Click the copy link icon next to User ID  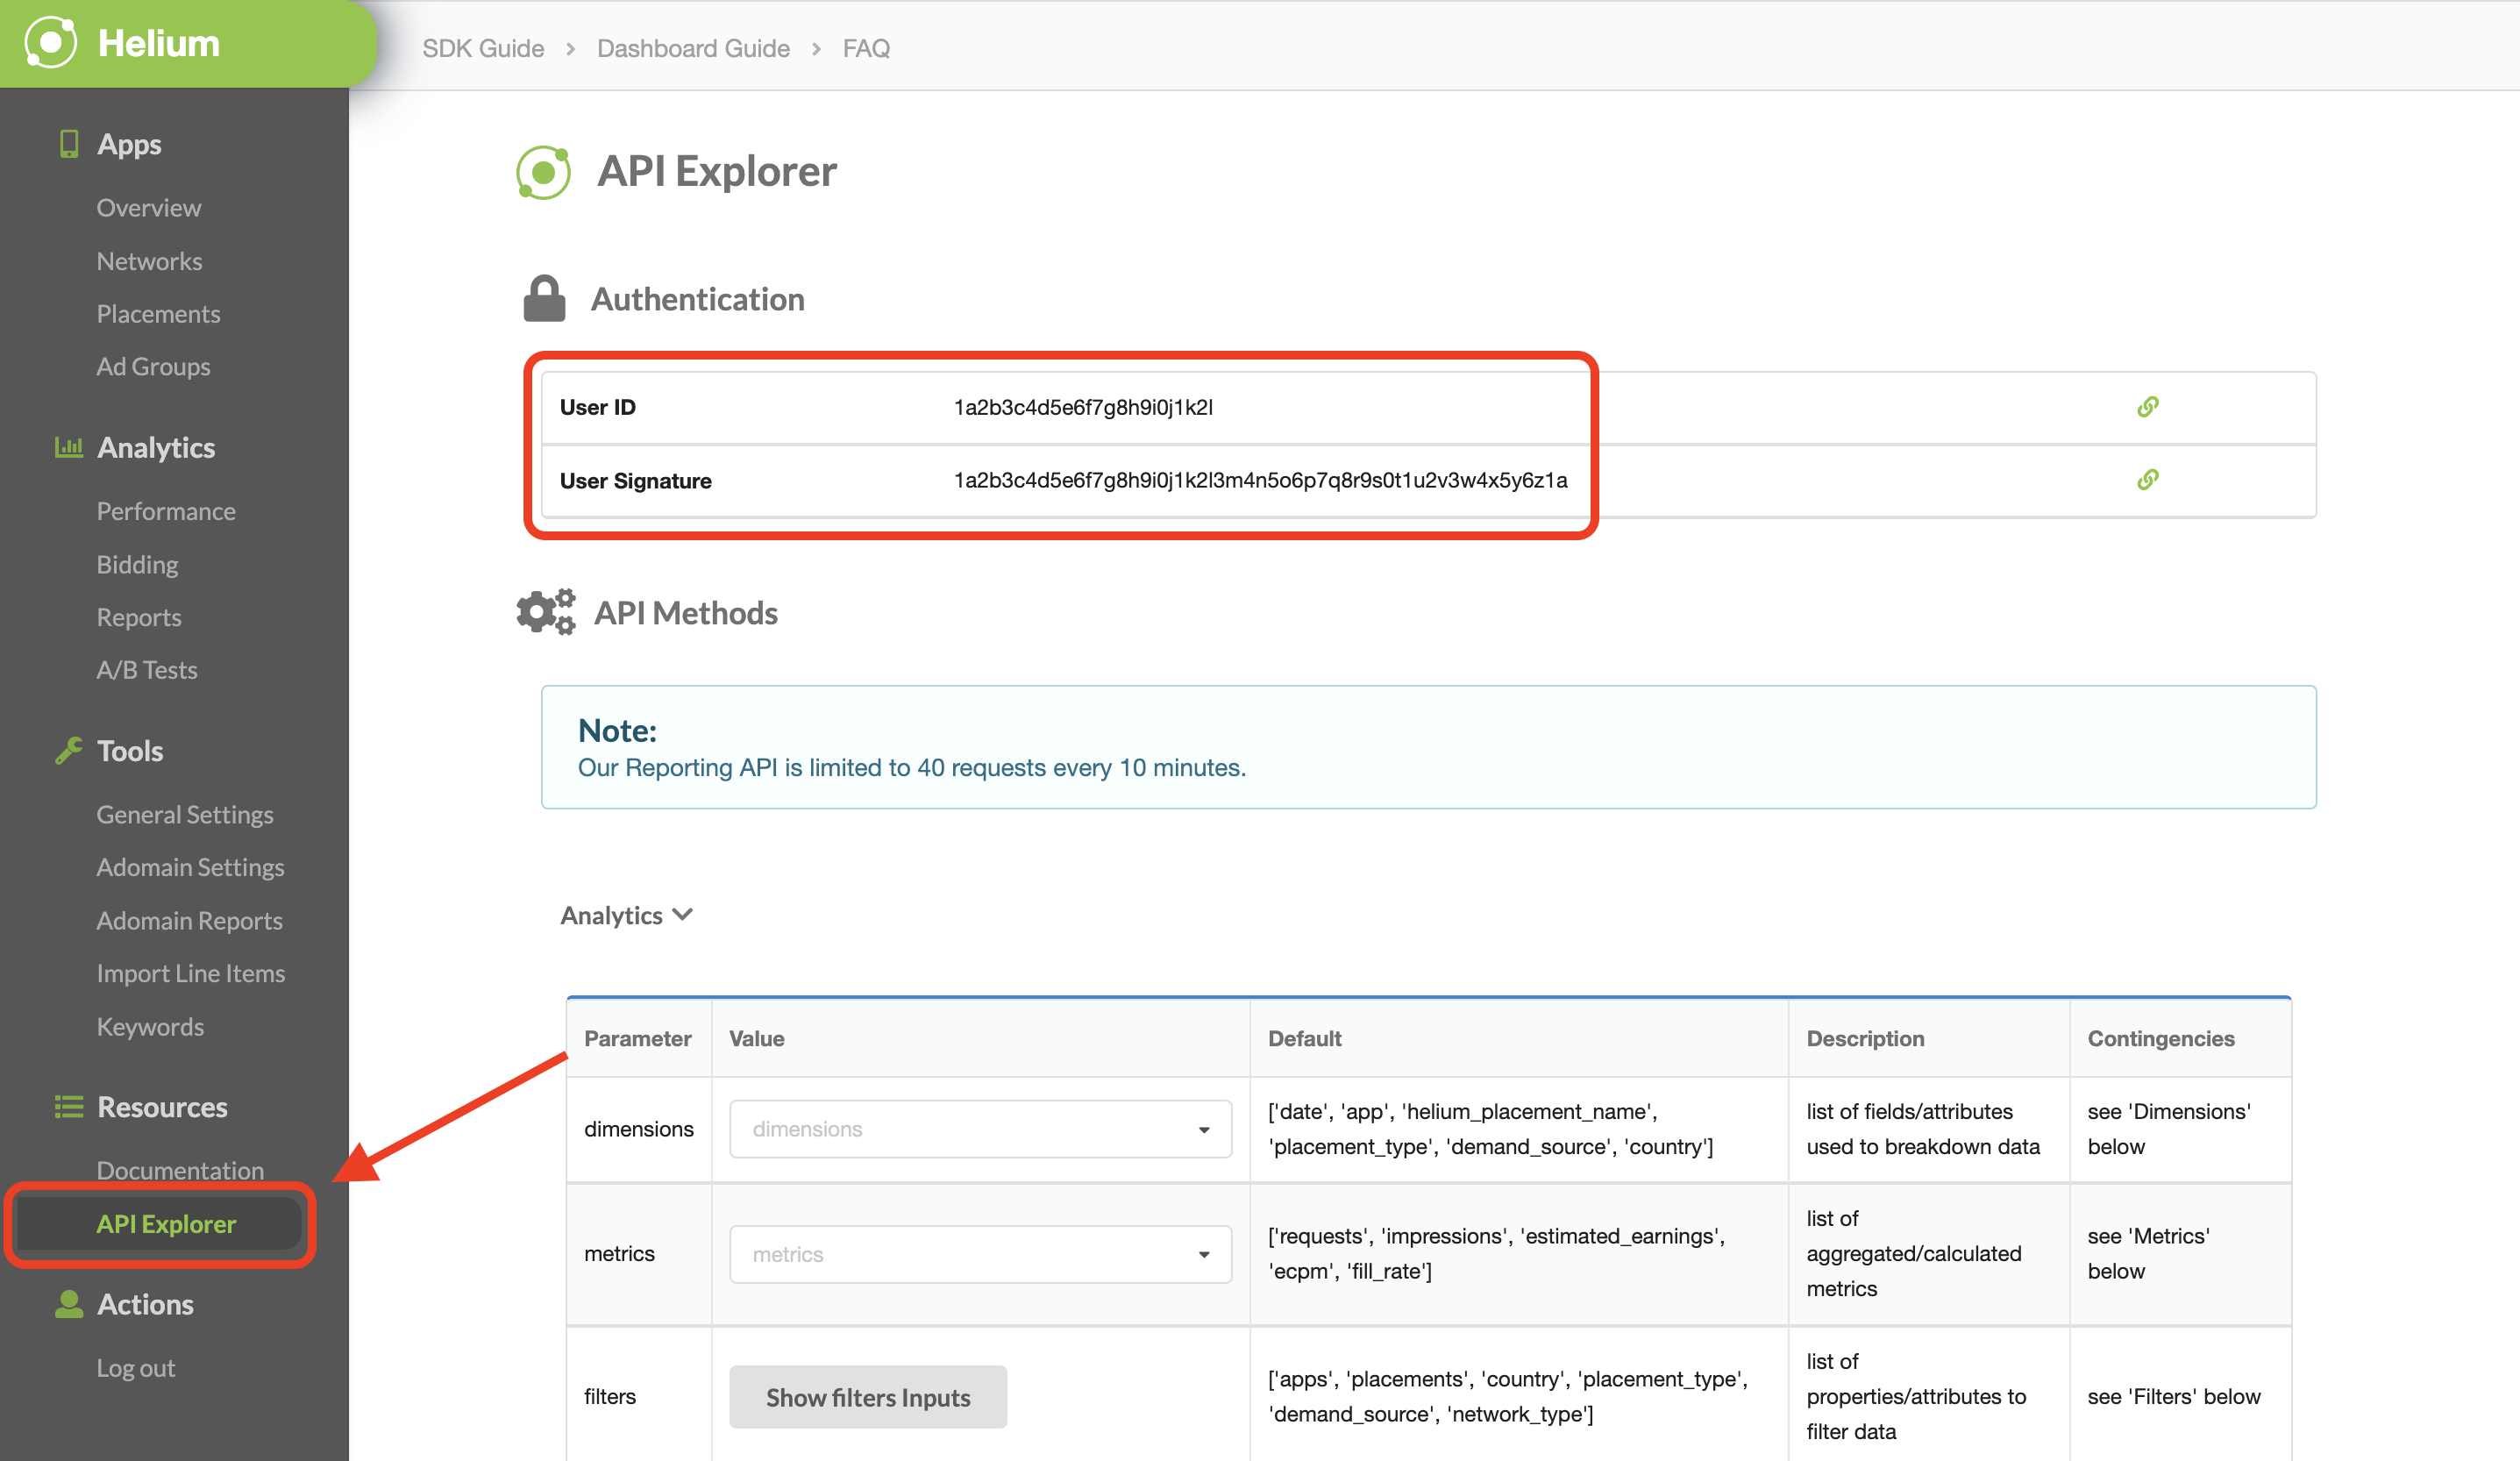pyautogui.click(x=2148, y=405)
